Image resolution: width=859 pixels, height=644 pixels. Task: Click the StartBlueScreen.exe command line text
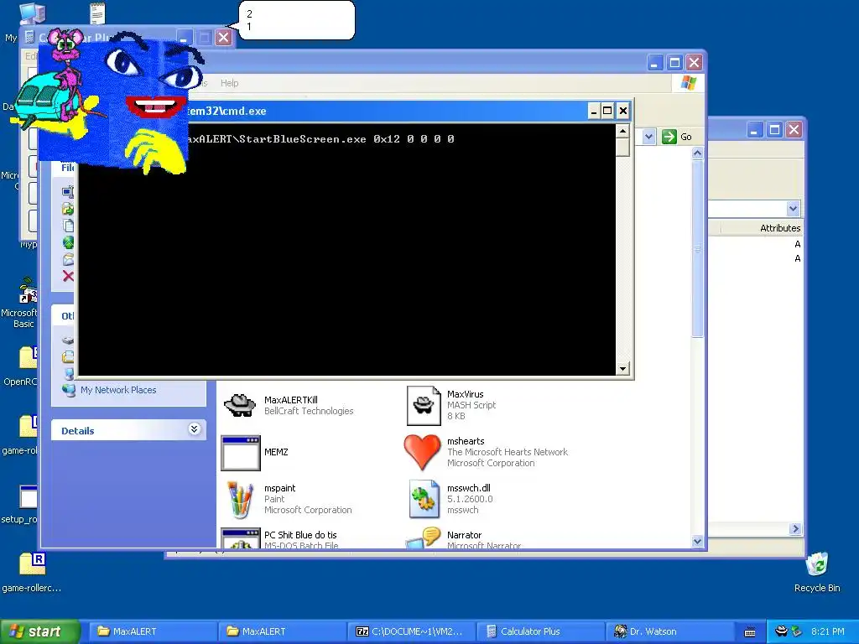click(320, 139)
